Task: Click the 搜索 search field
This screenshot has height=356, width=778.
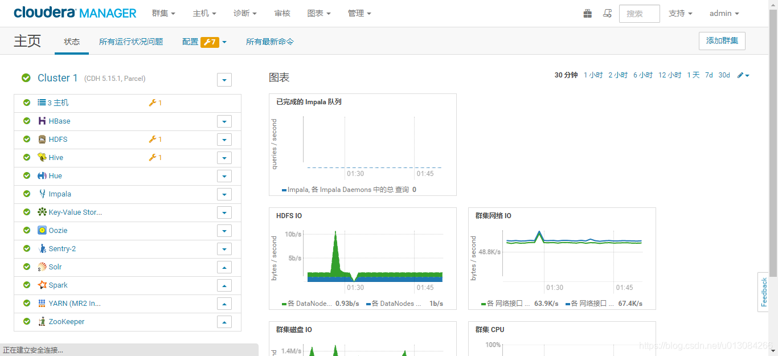Action: point(639,14)
